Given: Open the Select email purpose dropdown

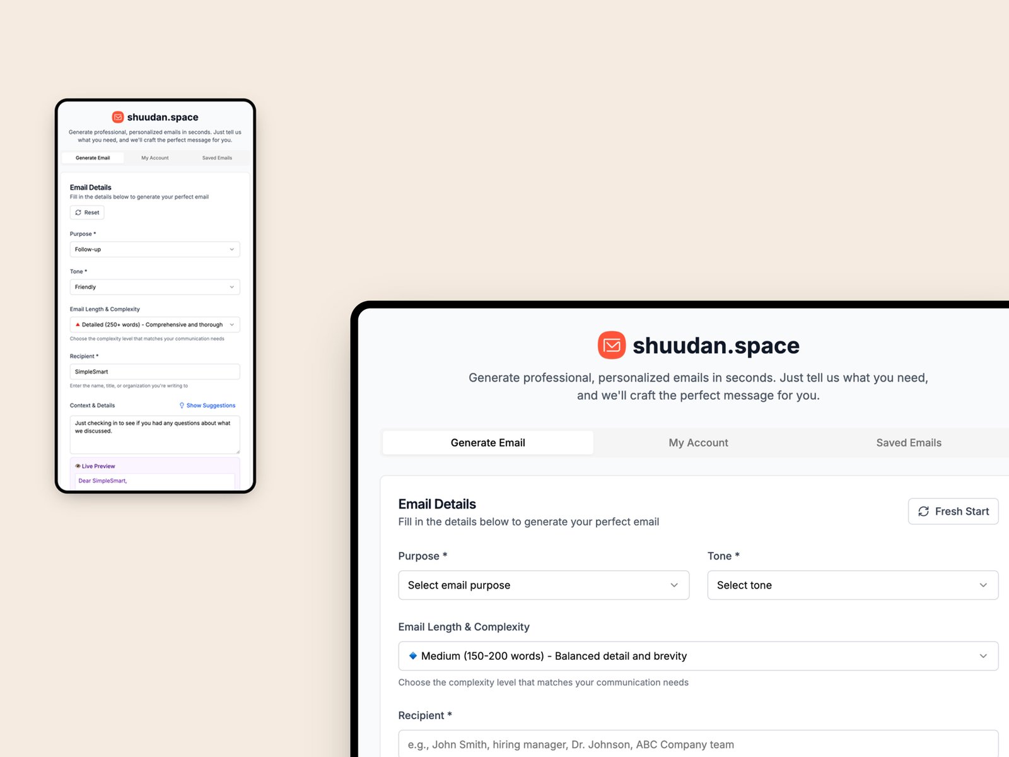Looking at the screenshot, I should (543, 585).
